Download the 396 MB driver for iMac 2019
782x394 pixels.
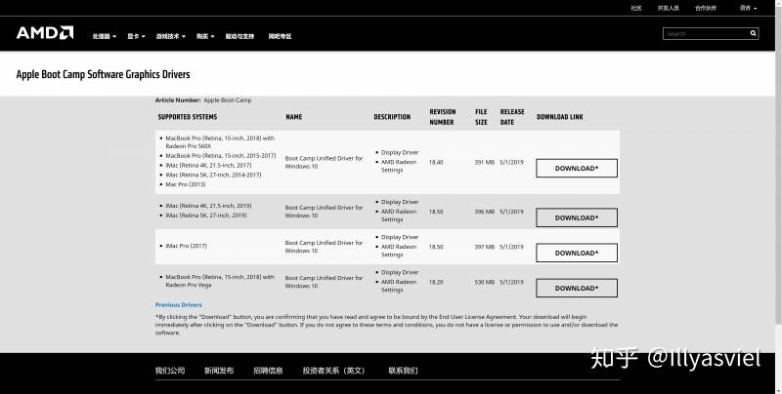pyautogui.click(x=577, y=217)
